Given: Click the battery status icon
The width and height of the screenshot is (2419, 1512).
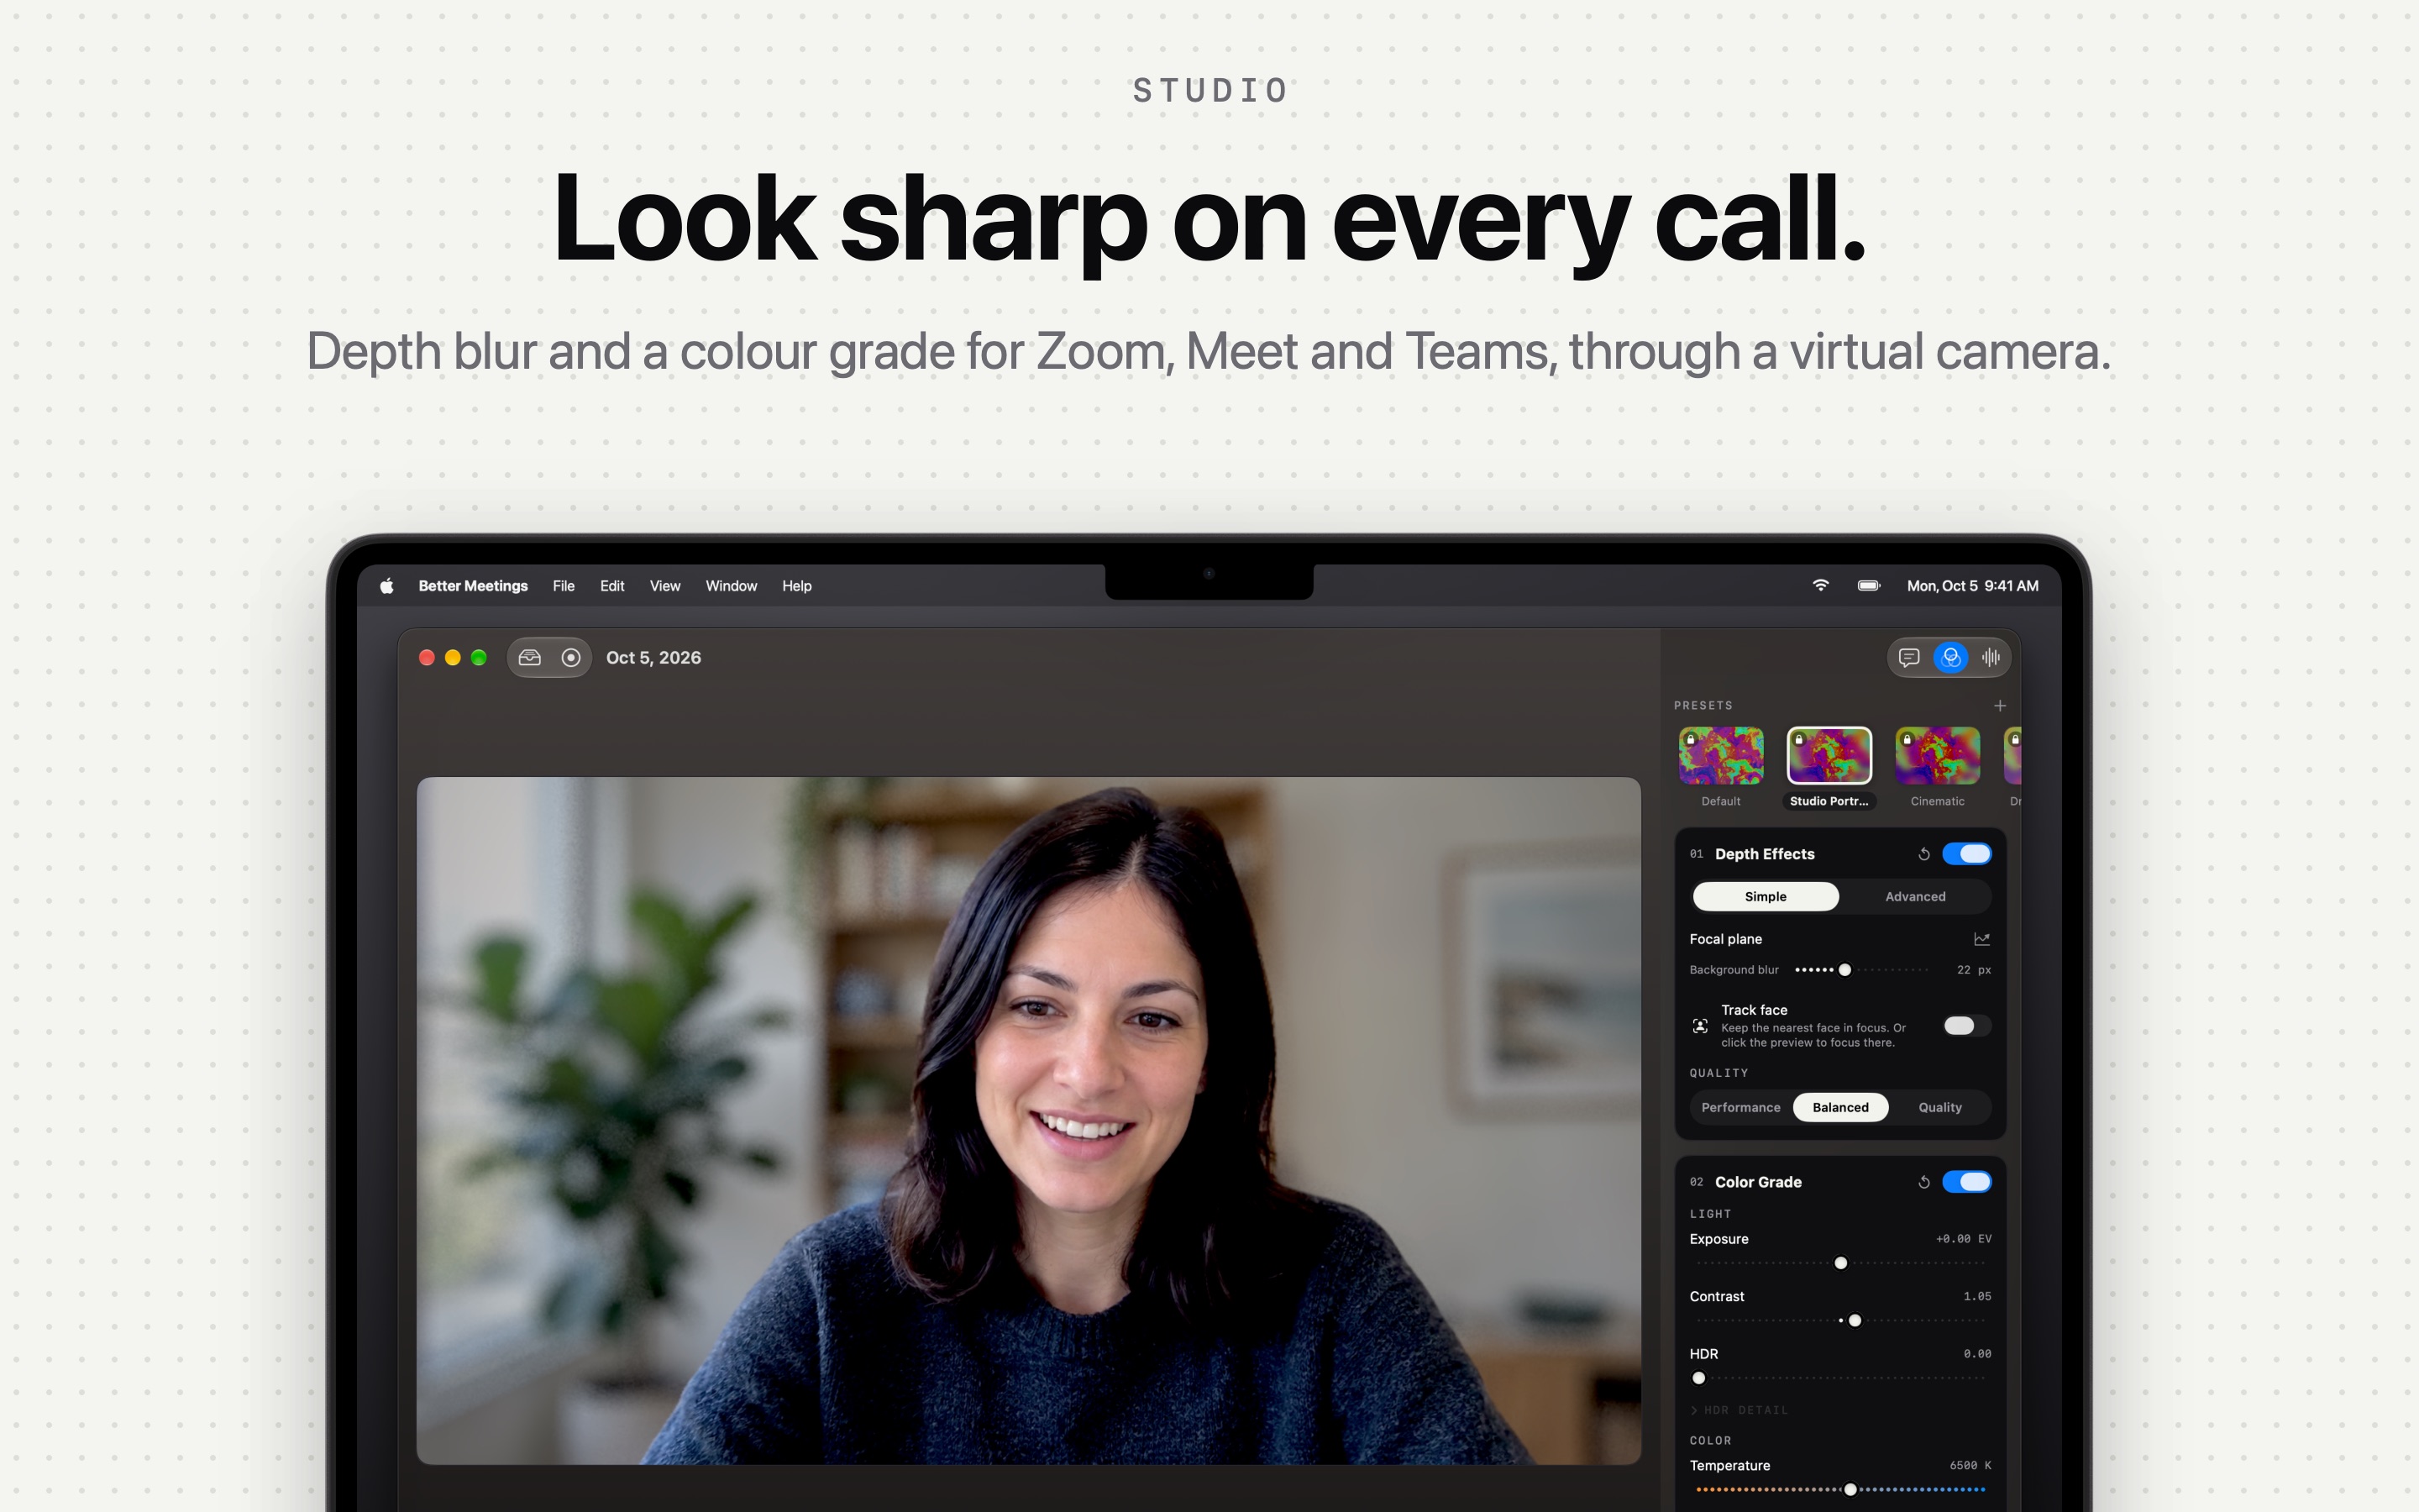Looking at the screenshot, I should pos(1868,586).
